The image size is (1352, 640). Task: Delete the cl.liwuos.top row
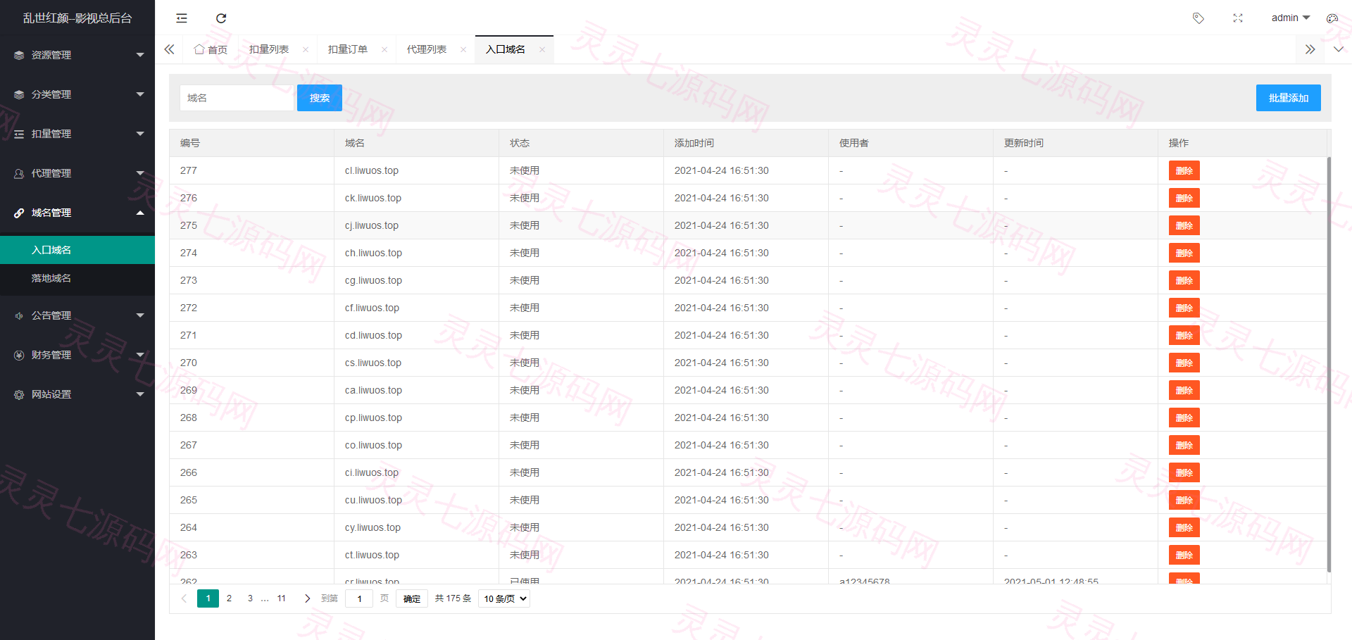[x=1184, y=170]
